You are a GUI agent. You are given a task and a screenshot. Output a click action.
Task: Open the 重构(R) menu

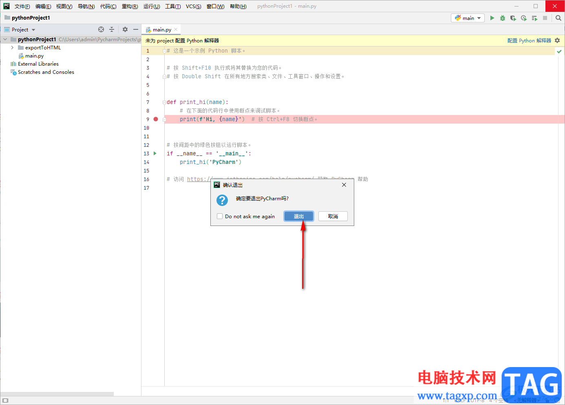[130, 6]
